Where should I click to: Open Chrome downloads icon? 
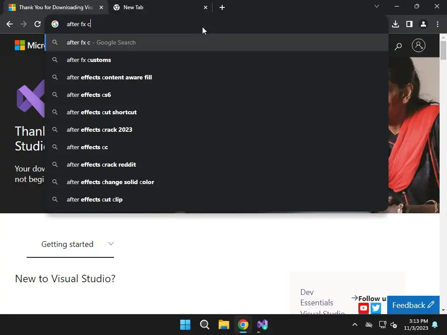(x=395, y=24)
